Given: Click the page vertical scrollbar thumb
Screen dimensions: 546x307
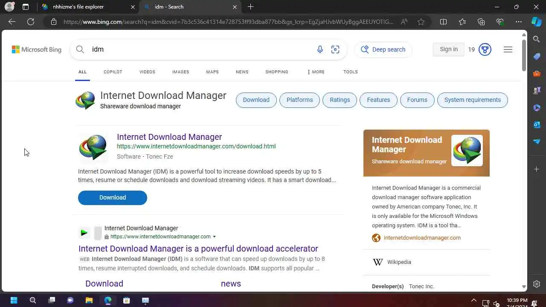Looking at the screenshot, I should pos(524,55).
